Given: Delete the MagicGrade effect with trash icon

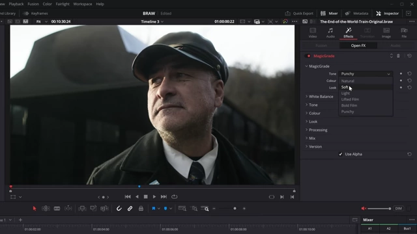Looking at the screenshot, I should click(398, 56).
